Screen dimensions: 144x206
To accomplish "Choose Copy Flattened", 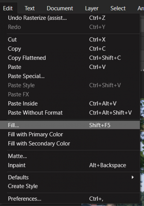I will (x=70, y=58).
